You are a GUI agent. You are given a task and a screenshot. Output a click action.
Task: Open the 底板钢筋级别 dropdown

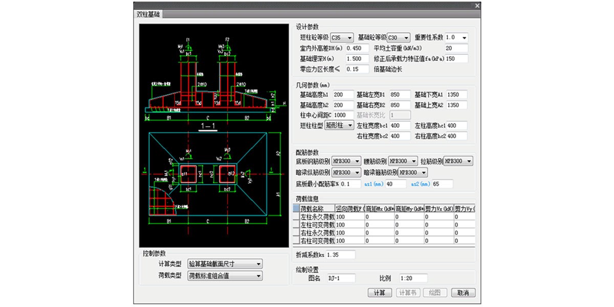pos(347,161)
